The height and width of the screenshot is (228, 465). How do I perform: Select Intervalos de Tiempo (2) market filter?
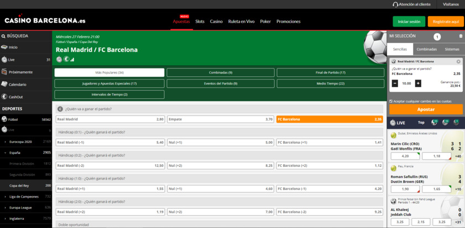pos(109,94)
